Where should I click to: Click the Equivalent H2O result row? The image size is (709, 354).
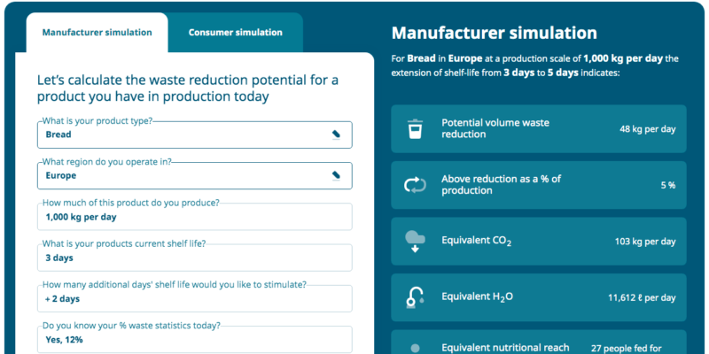point(539,296)
